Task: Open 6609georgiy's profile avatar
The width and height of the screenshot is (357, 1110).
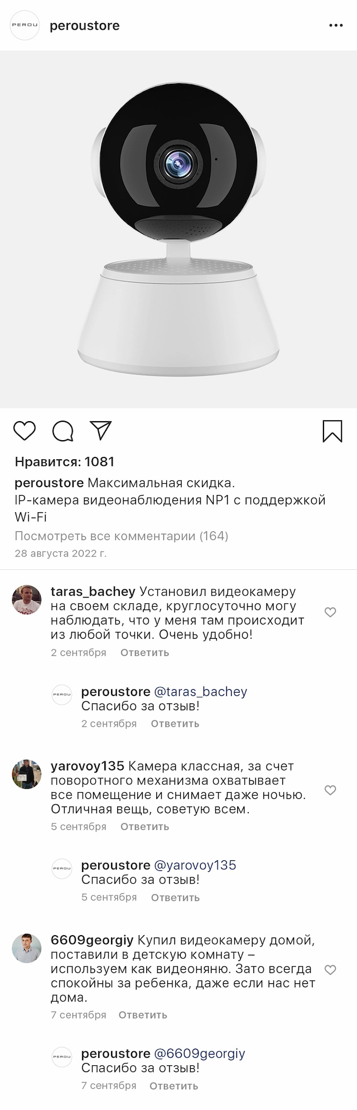Action: coord(27,948)
